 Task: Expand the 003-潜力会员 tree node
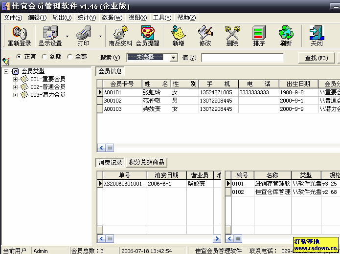tap(16, 95)
